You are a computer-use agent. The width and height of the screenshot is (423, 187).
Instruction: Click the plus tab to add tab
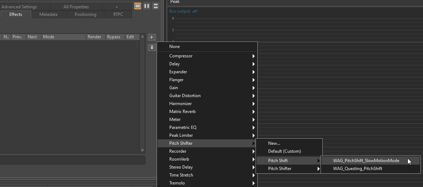tap(117, 7)
